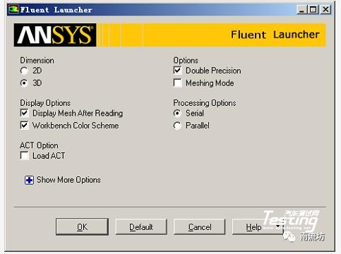341x254 pixels.
Task: Open the Help button
Action: (253, 227)
